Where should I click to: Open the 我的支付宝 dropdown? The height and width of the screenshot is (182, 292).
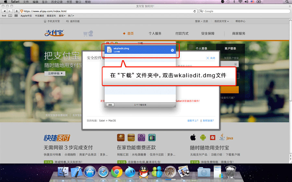(221, 21)
